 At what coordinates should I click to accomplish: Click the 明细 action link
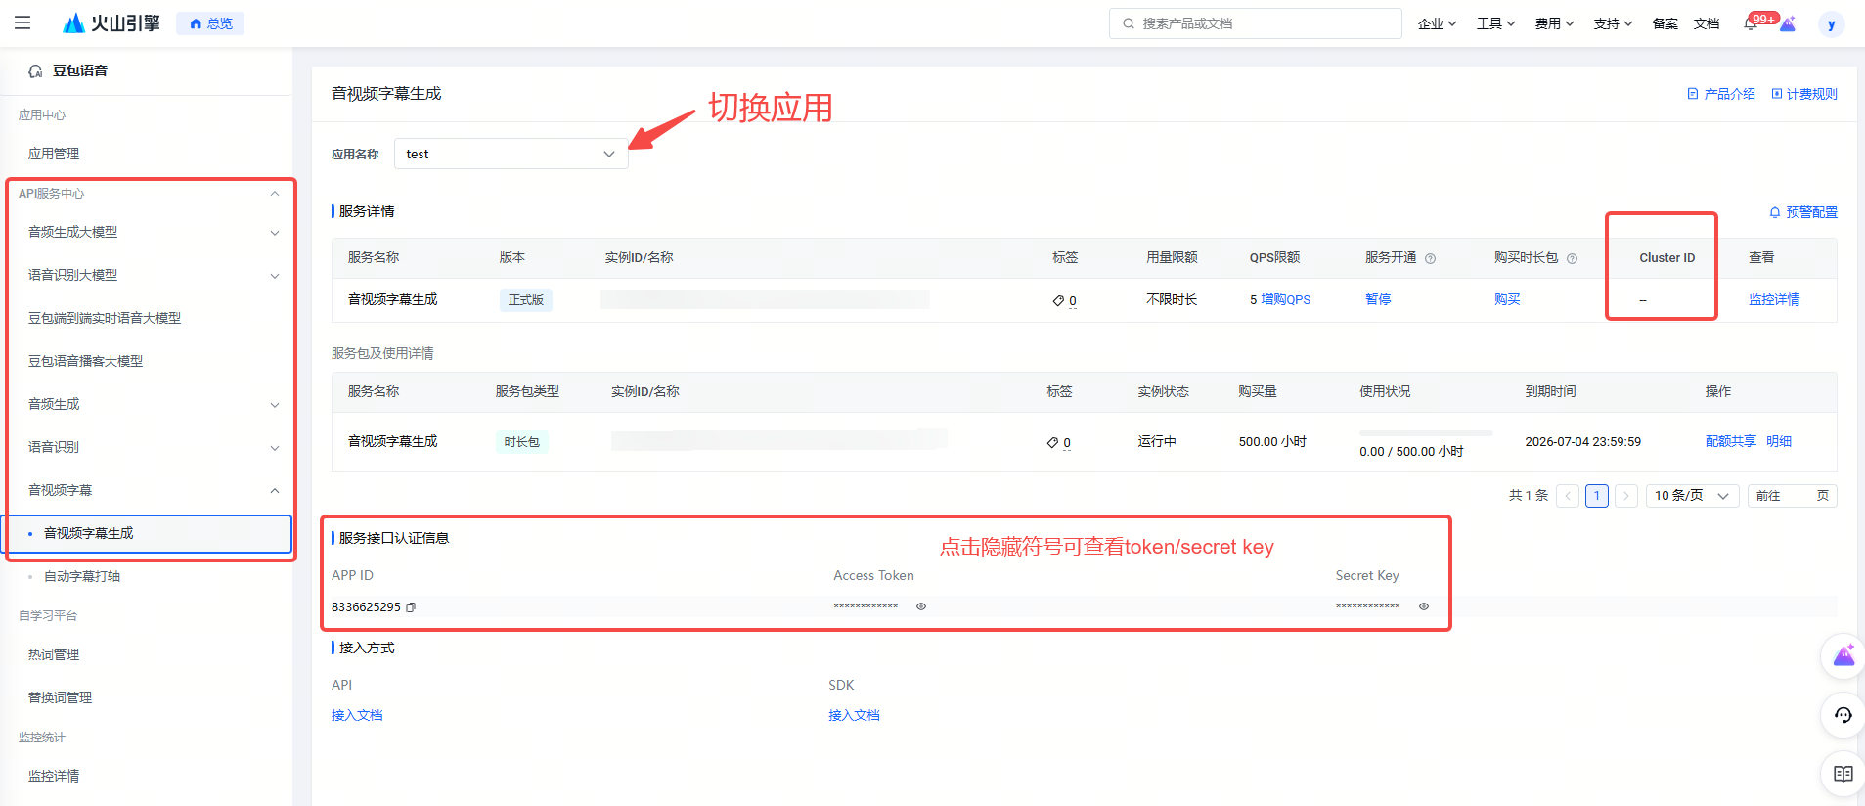pos(1779,441)
